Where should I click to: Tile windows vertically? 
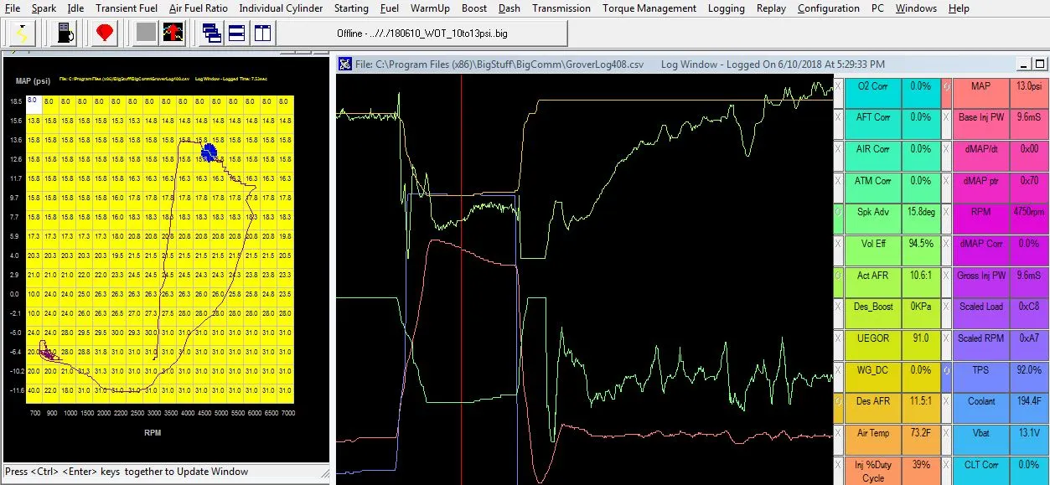[262, 34]
